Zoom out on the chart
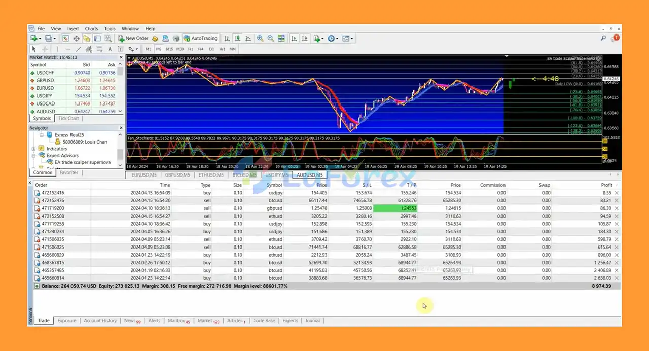 [x=271, y=38]
